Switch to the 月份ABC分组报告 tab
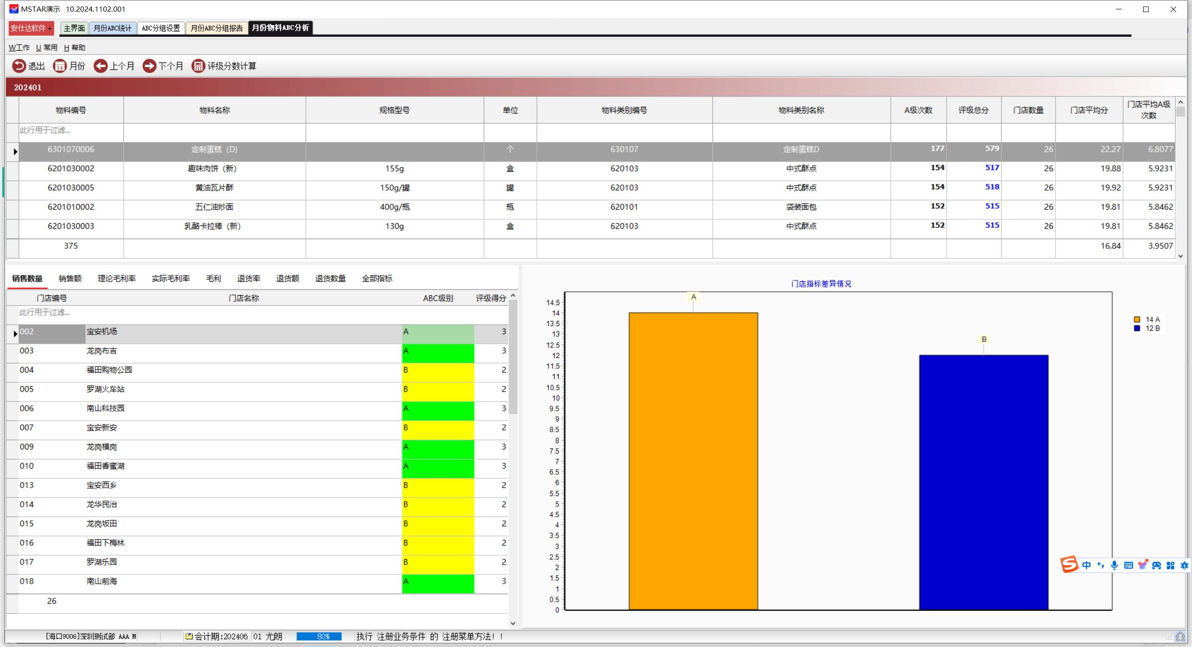 coord(217,28)
